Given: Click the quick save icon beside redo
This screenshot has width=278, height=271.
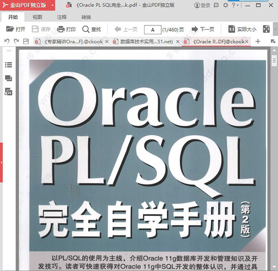Looking at the screenshot, I should (26, 42).
